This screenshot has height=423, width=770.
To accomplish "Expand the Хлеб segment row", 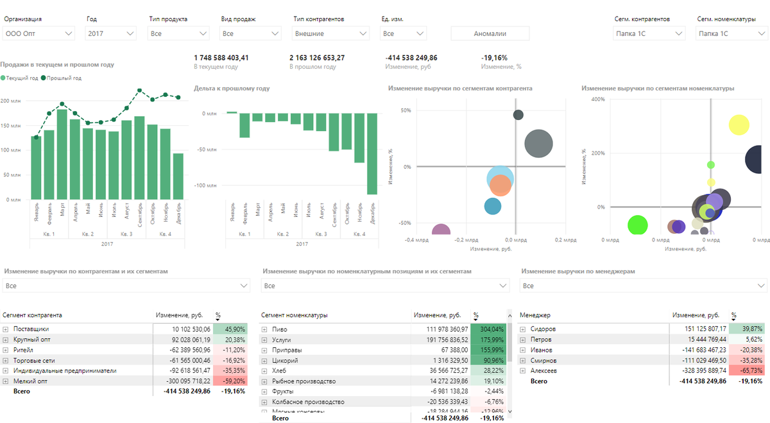I will 266,370.
